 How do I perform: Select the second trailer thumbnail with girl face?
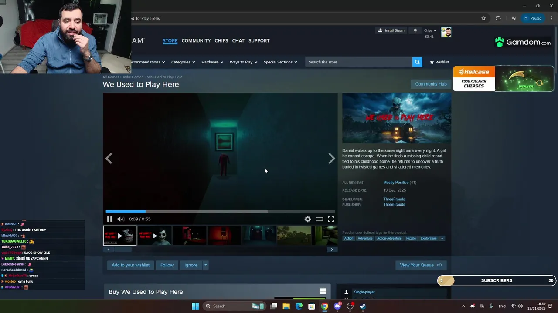click(154, 236)
